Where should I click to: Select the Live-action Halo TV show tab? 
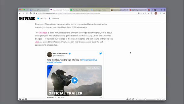point(60,10)
